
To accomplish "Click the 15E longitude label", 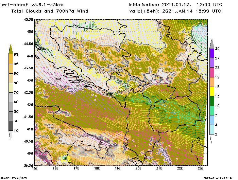I will [x=35, y=168].
